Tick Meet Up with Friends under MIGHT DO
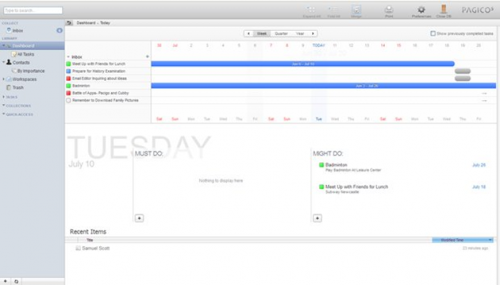 pyautogui.click(x=321, y=187)
